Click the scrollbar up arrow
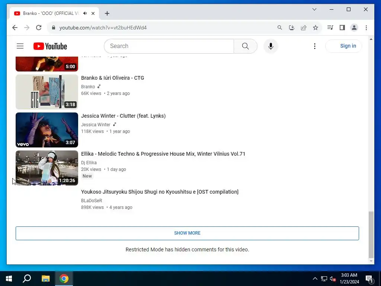Viewport: 381px width, 286px height. click(371, 39)
